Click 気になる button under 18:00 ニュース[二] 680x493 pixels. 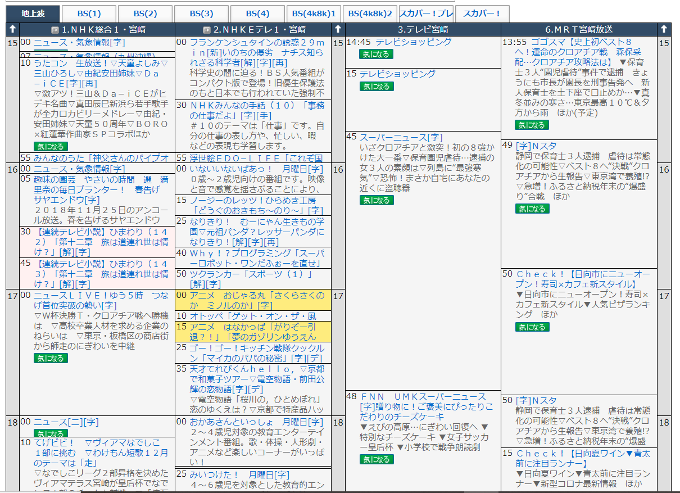(51, 433)
